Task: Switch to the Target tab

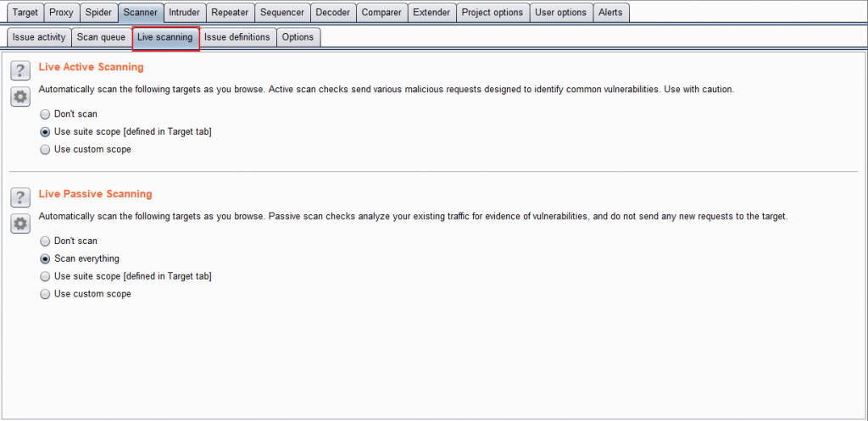Action: point(25,12)
